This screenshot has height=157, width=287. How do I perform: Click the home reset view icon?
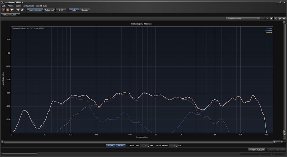coord(272,18)
